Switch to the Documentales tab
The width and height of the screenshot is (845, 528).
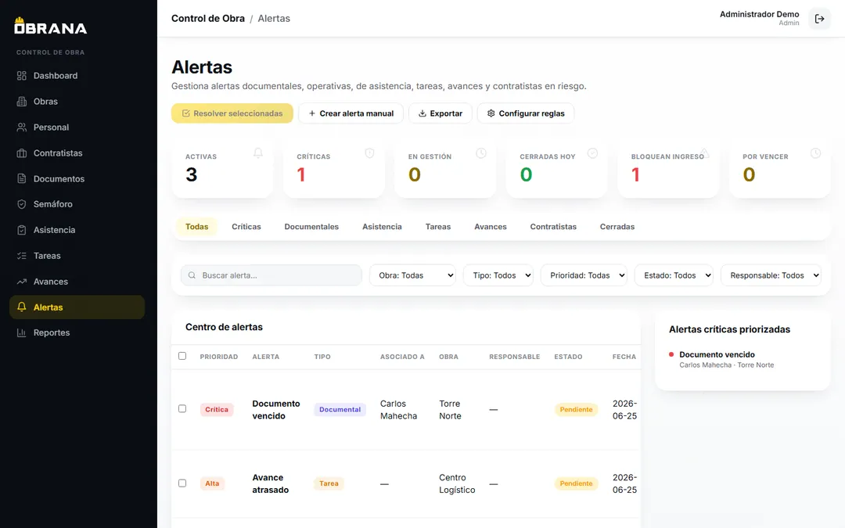[311, 227]
